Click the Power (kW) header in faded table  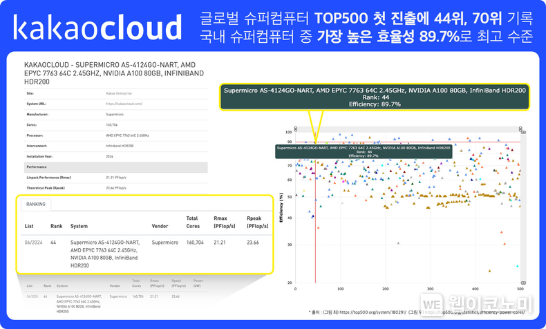(x=198, y=283)
